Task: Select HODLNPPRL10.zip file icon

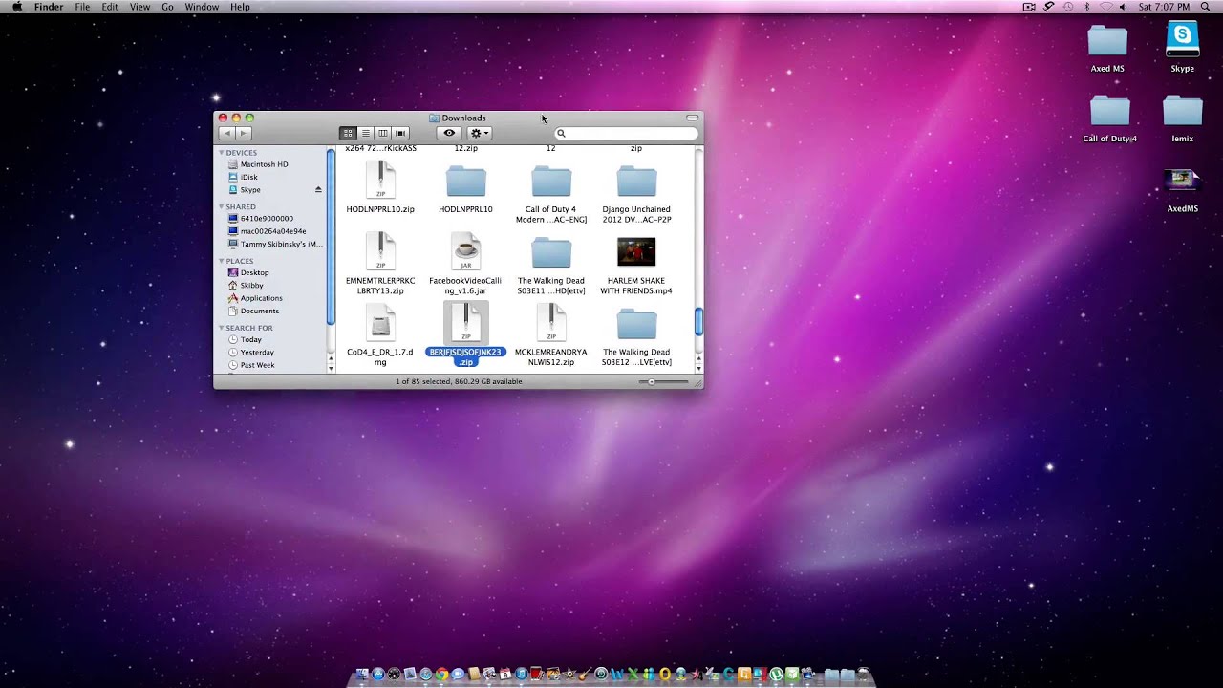Action: click(x=380, y=181)
